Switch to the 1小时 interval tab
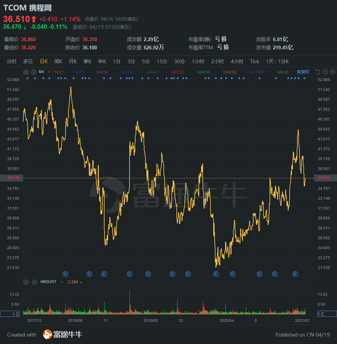Image resolution: width=337 pixels, height=344 pixels. [x=198, y=61]
